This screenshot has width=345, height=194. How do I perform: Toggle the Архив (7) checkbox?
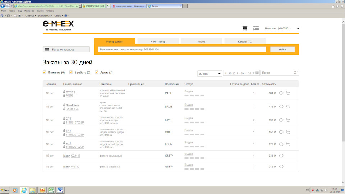(x=96, y=72)
